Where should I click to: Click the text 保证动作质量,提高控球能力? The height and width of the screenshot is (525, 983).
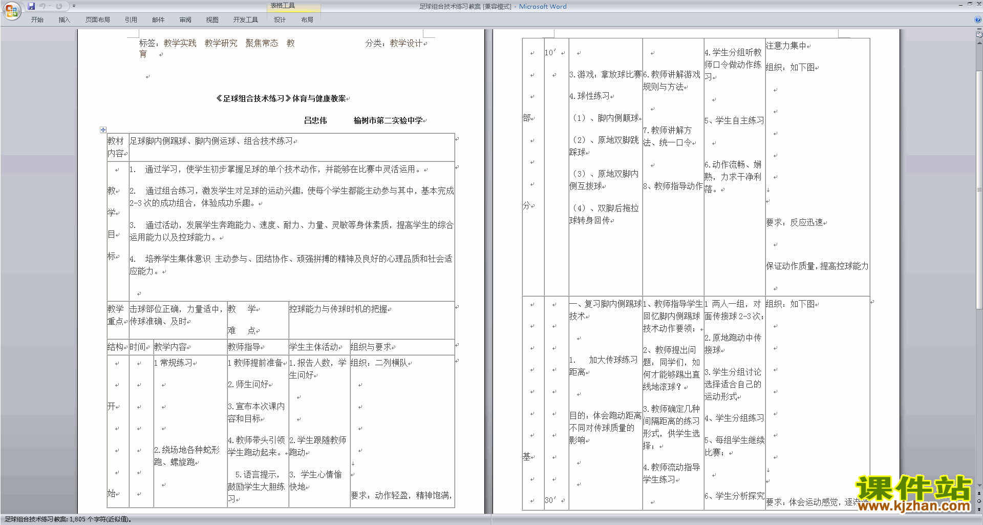click(x=817, y=266)
